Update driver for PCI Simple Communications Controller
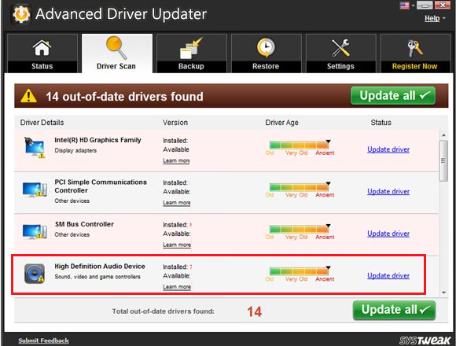456x346 pixels. pos(388,192)
